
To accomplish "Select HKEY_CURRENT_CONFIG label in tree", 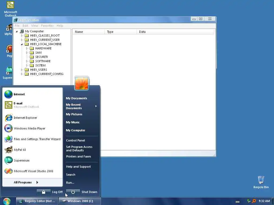I will click(47, 74).
